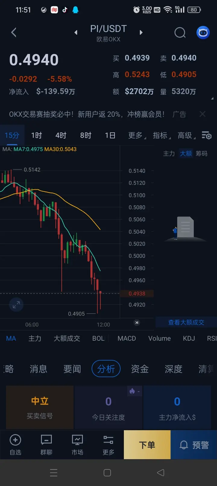Open search with the magnifier icon
217x486 pixels.
[x=180, y=33]
